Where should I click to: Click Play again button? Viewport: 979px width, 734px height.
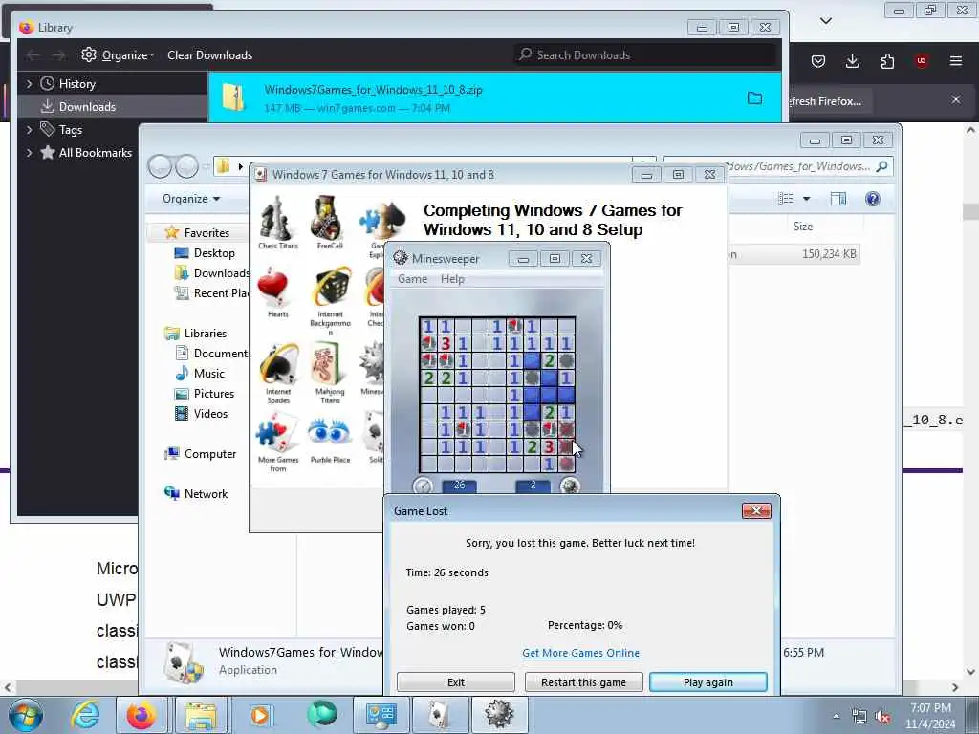[708, 682]
